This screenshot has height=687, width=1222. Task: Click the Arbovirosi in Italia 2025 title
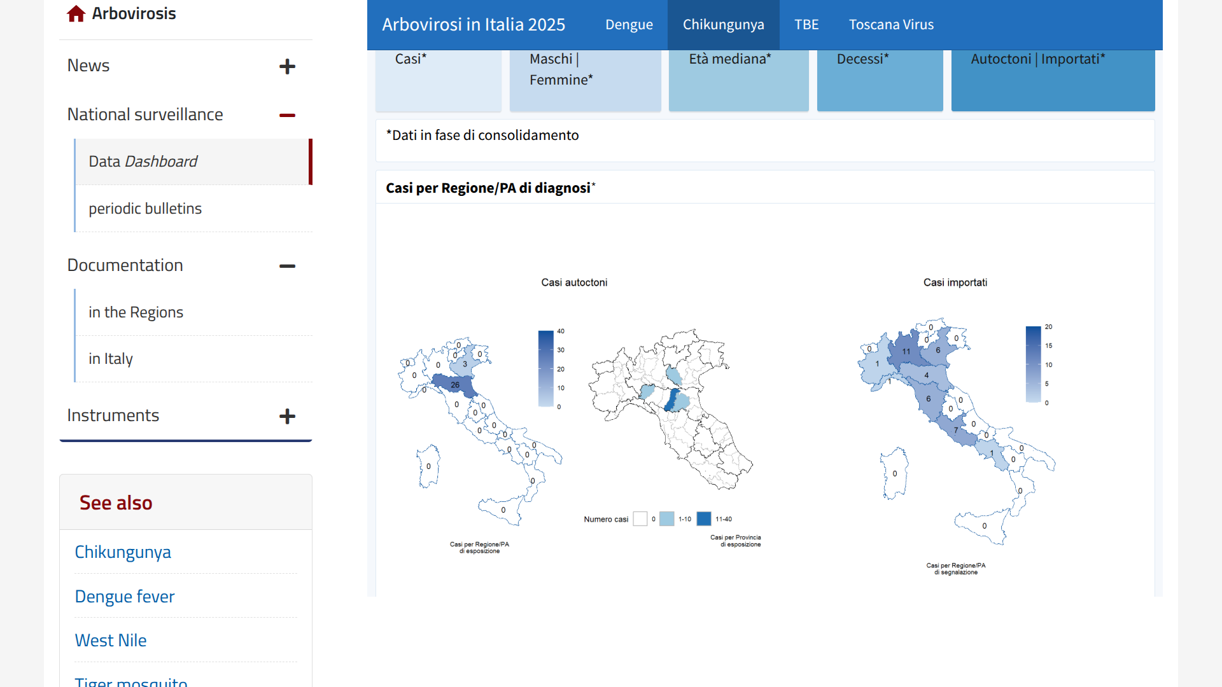pos(474,25)
